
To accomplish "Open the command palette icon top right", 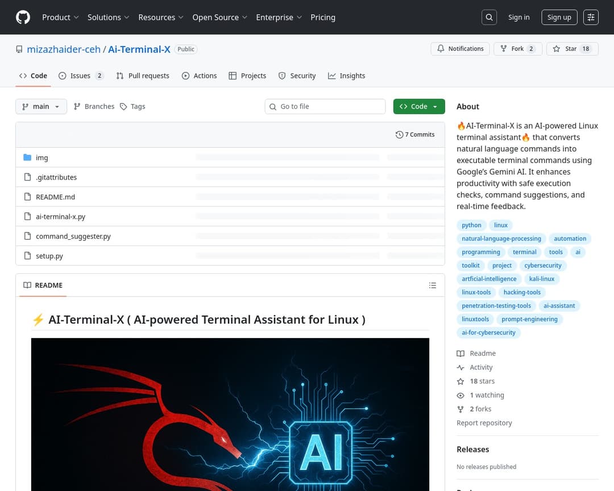I will click(x=591, y=17).
